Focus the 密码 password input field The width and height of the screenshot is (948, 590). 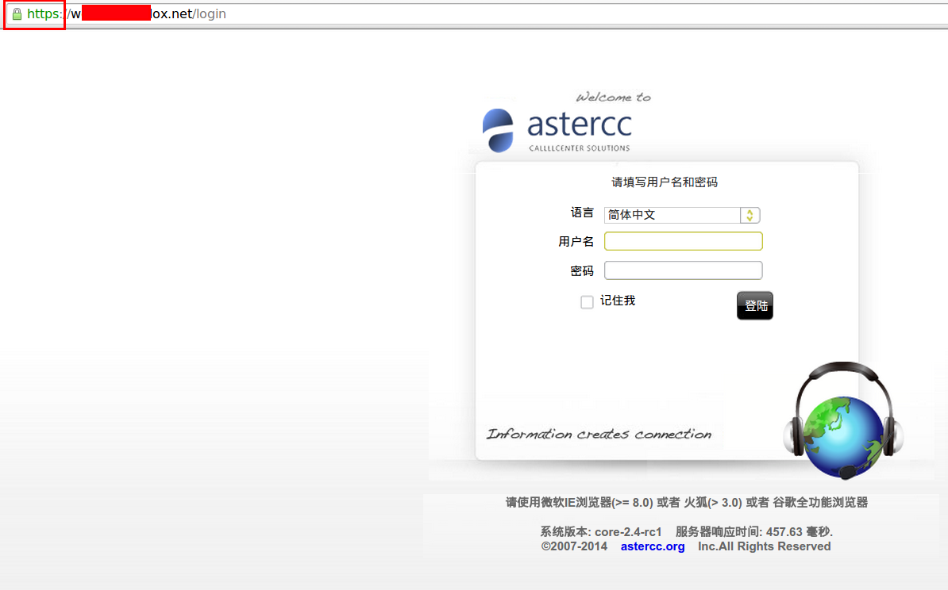[x=683, y=270]
